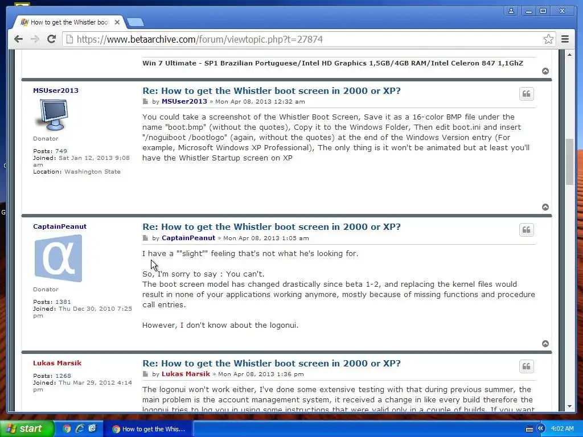
Task: Open CaptainPeanut's profile from the sidebar name
Action: 60,226
